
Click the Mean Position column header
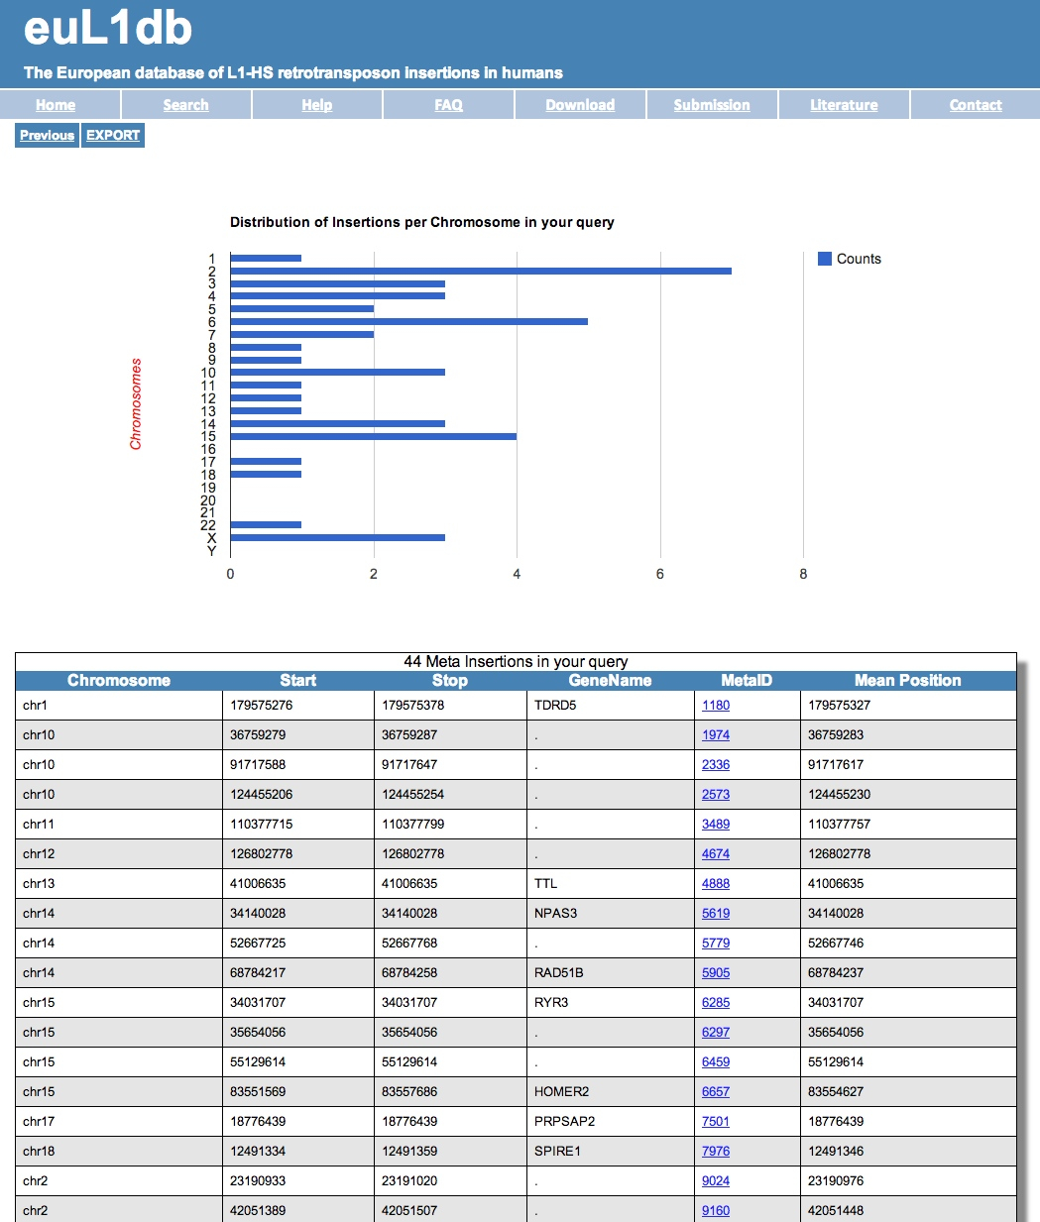(907, 681)
